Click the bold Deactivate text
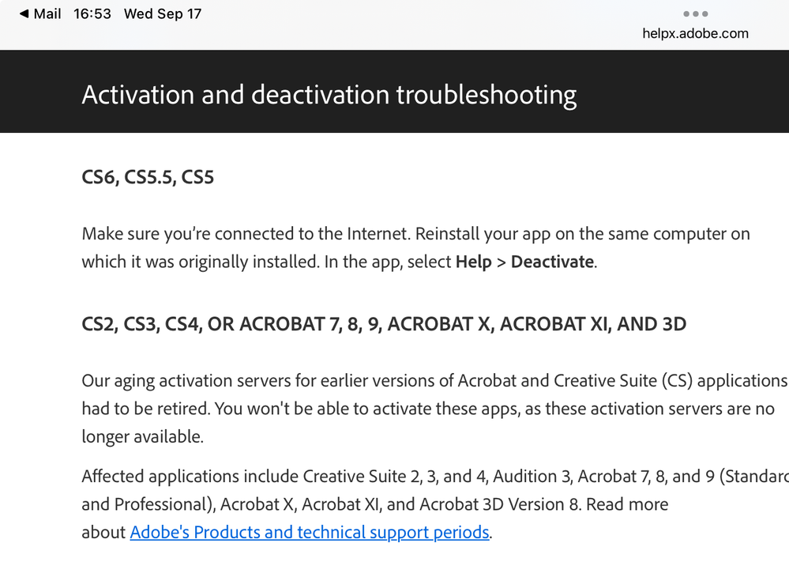Image resolution: width=789 pixels, height=562 pixels. pyautogui.click(x=552, y=262)
